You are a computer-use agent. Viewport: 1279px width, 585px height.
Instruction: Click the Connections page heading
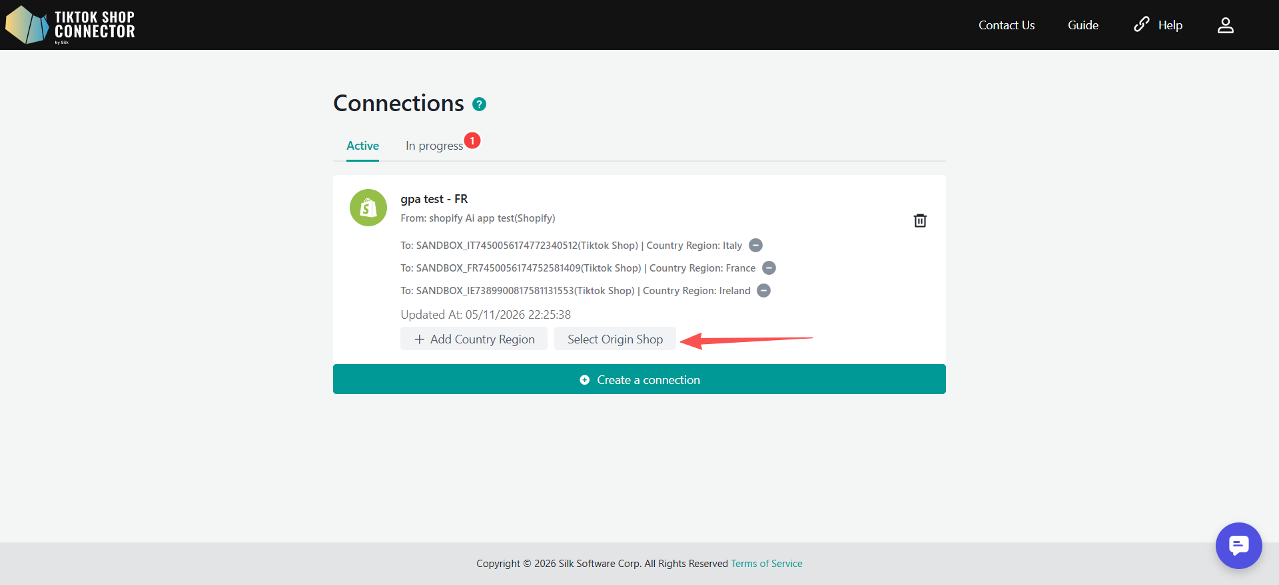pyautogui.click(x=398, y=103)
